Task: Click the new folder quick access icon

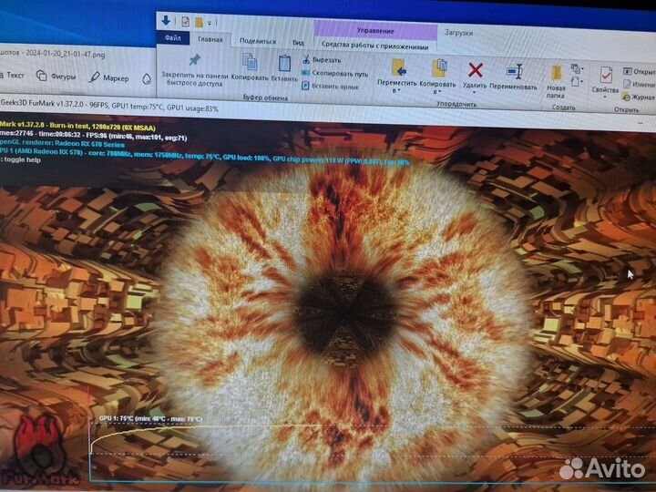Action: coord(199,22)
